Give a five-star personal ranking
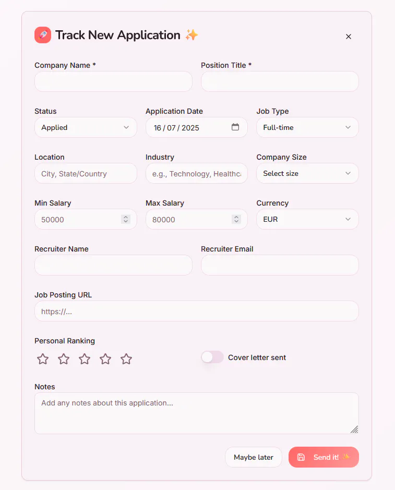Viewport: 395px width, 490px height. 126,358
